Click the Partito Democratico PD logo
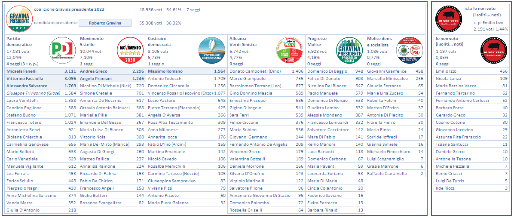This screenshot has height=218, width=514. tap(63, 50)
